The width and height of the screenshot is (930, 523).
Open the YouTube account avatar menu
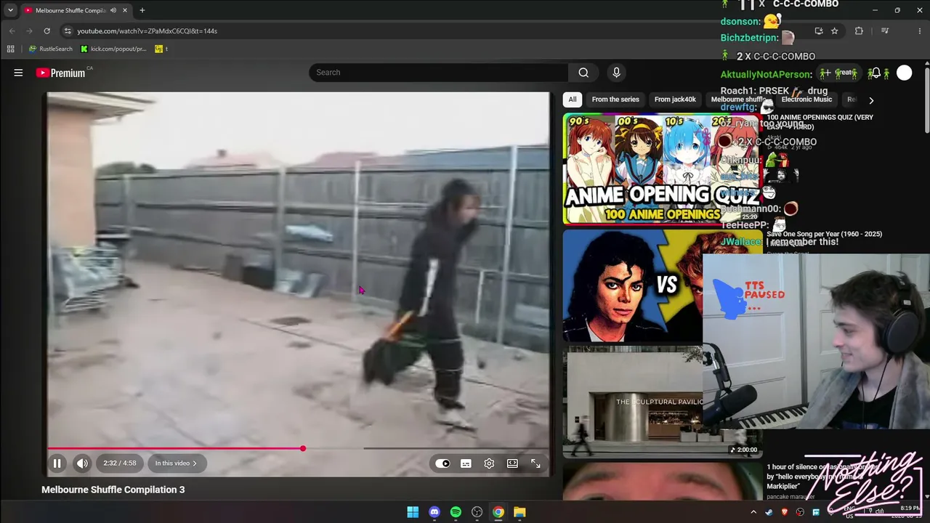click(x=904, y=73)
